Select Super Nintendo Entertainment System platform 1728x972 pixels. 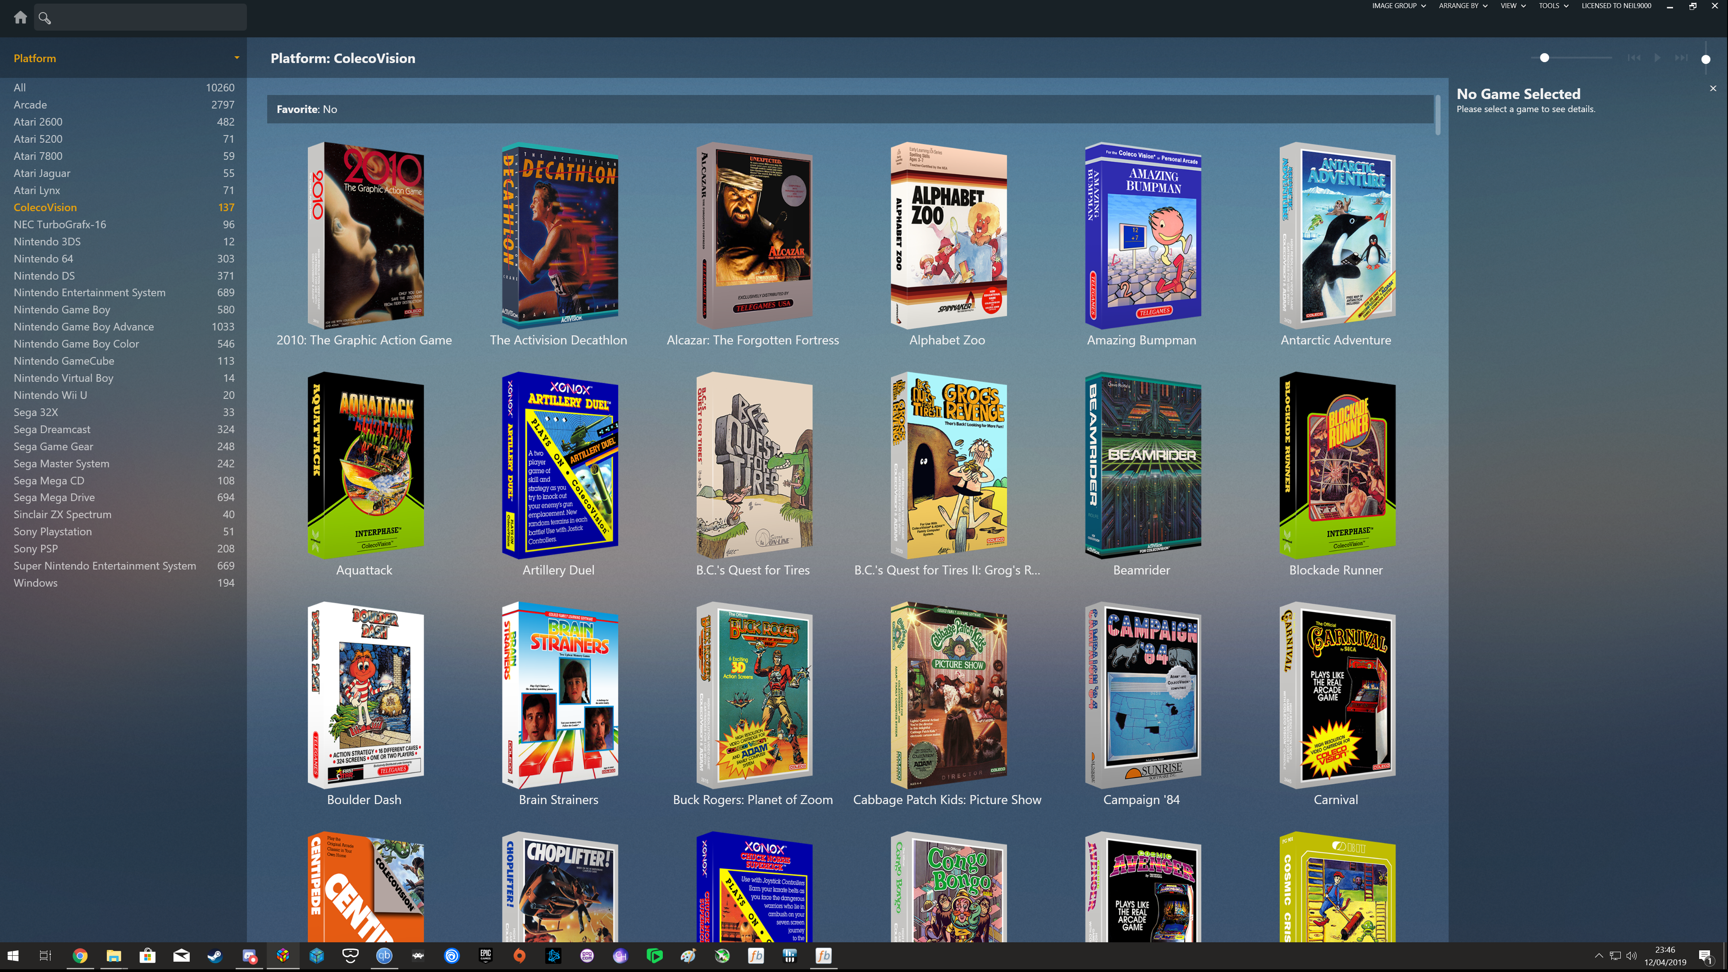(x=123, y=566)
